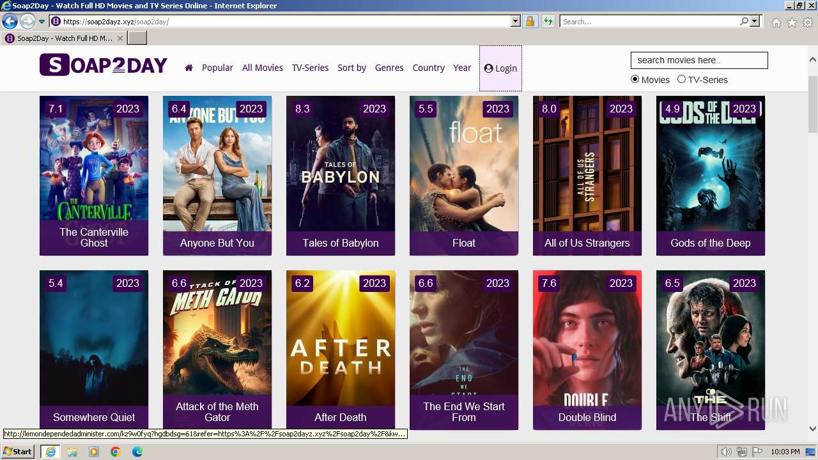Open the File Explorer taskbar icon
818x460 pixels.
tap(72, 452)
